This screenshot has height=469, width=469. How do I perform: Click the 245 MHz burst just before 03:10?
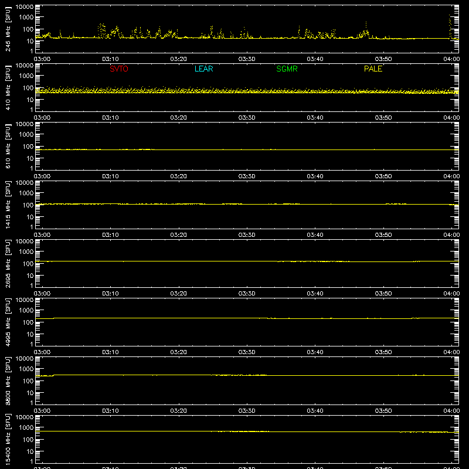(101, 30)
